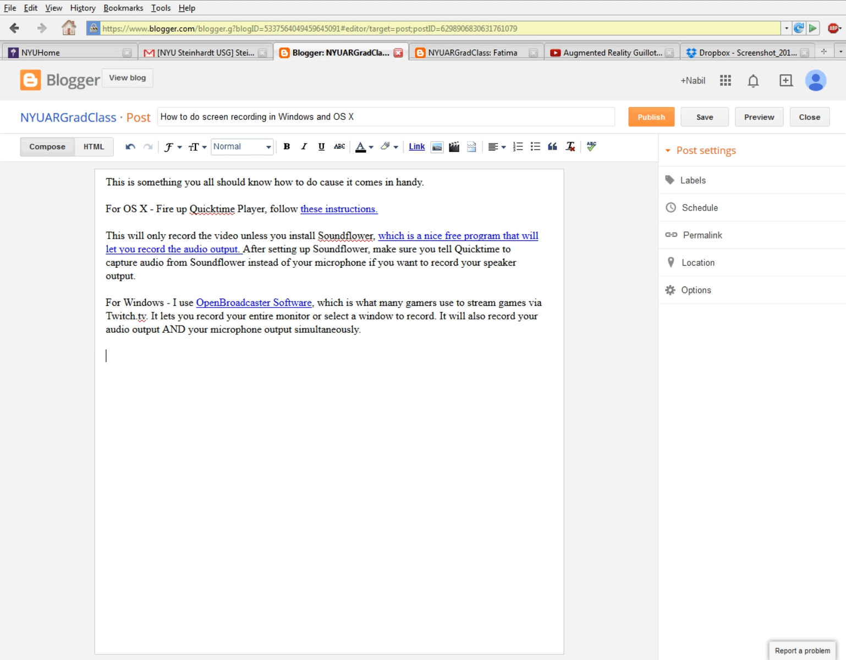Viewport: 846px width, 660px height.
Task: Switch to the HTML editing tab
Action: 94,146
